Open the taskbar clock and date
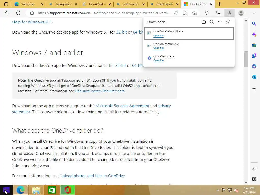 click(x=249, y=190)
